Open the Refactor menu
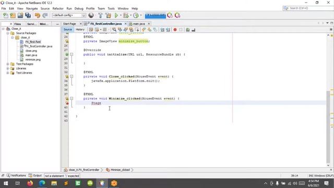Image resolution: width=334 pixels, height=188 pixels. pos(58,8)
